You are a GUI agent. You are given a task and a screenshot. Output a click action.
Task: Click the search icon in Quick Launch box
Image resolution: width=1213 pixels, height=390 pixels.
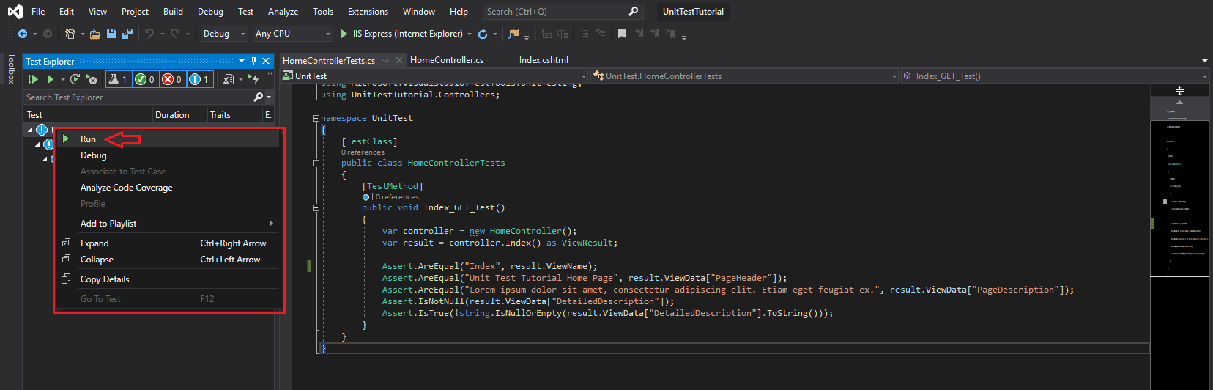(634, 12)
